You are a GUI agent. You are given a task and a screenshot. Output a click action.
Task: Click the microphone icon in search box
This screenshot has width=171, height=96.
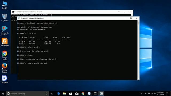(x=46, y=94)
